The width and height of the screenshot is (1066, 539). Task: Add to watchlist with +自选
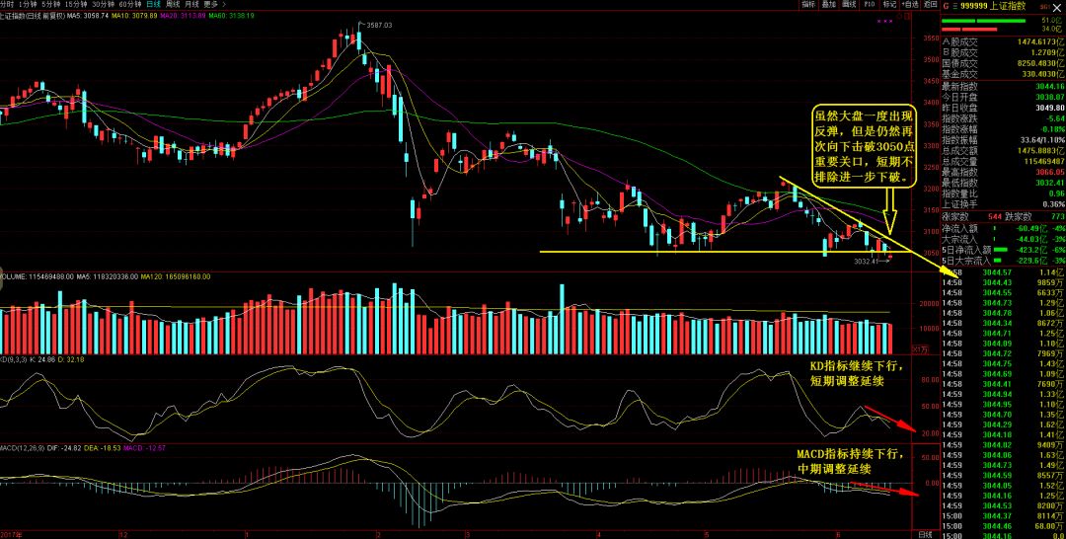point(910,4)
